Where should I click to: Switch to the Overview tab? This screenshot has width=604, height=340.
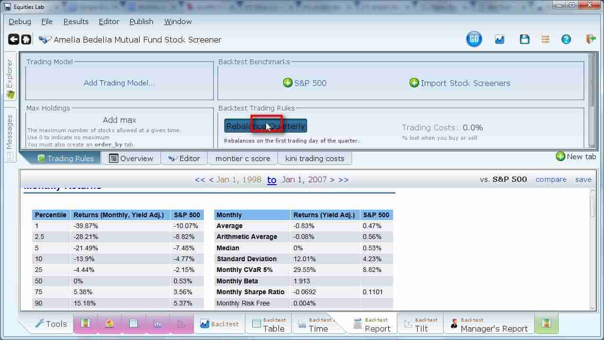coord(131,158)
